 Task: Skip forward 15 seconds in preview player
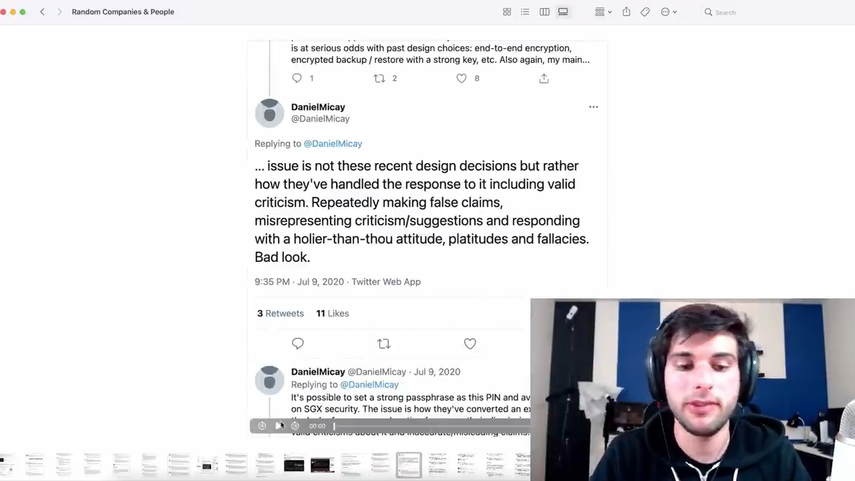(295, 426)
